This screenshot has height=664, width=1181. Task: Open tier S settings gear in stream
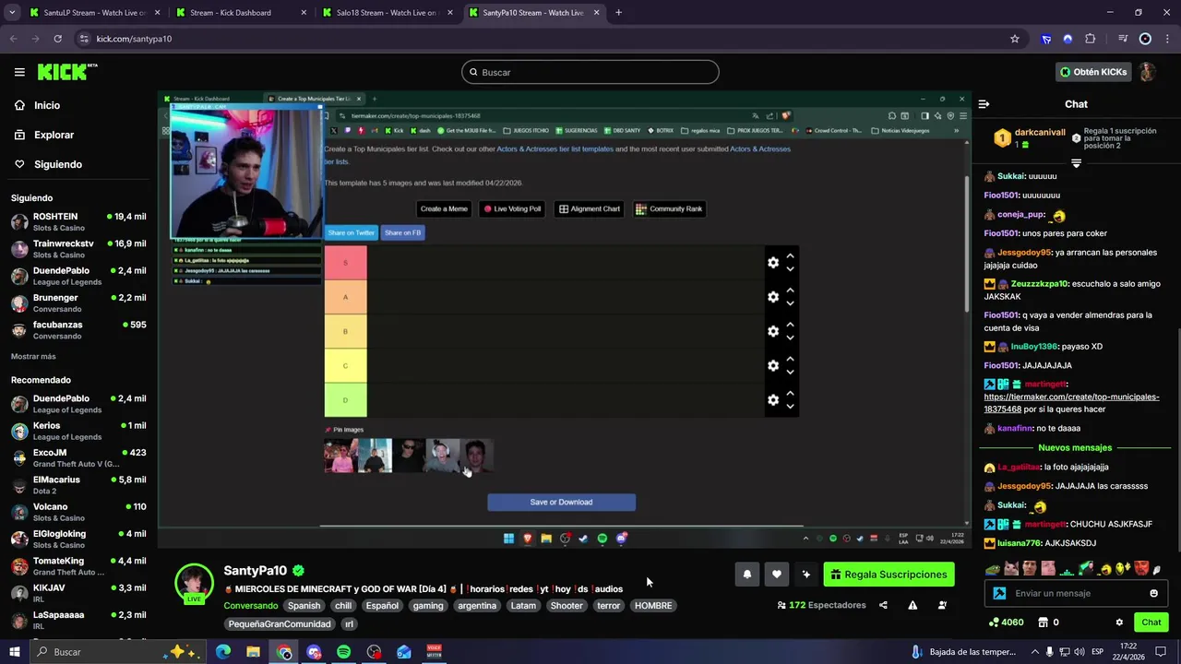click(x=773, y=263)
